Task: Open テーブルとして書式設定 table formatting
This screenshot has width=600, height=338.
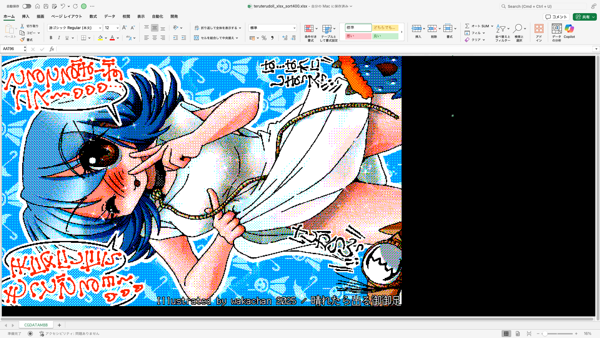Action: pyautogui.click(x=329, y=33)
